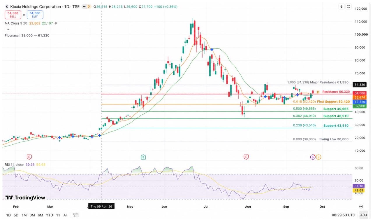This screenshot has width=373, height=222.
Task: Click the "Support 43,510" label
Action: click(336, 126)
